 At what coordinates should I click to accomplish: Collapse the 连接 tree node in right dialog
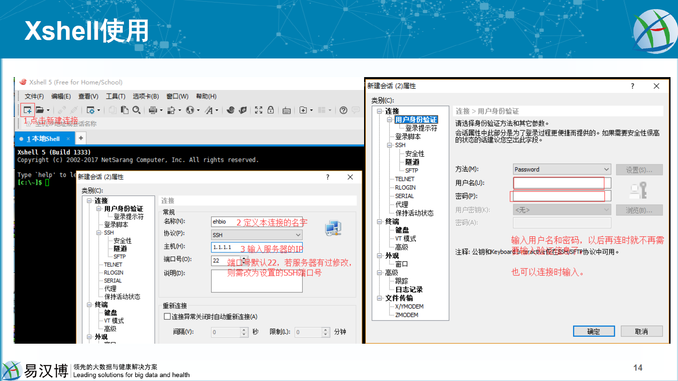[x=379, y=111]
